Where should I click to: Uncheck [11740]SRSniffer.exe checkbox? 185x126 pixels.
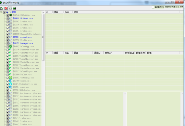[x=8, y=15]
